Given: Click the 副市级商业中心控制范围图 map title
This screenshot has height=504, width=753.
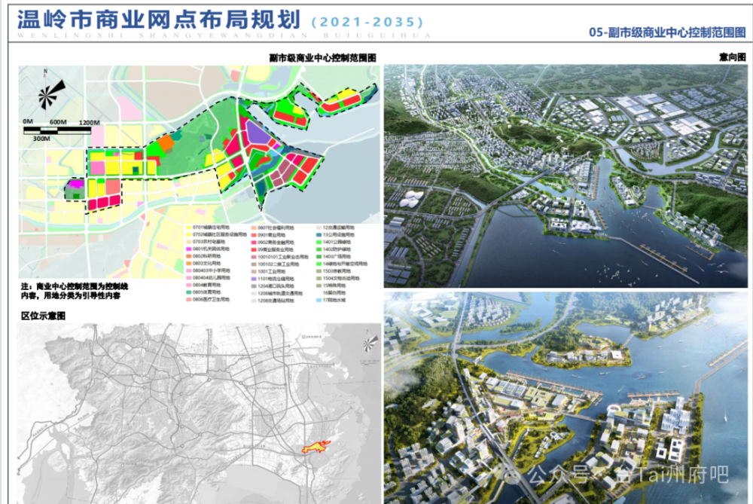Looking at the screenshot, I should point(325,56).
